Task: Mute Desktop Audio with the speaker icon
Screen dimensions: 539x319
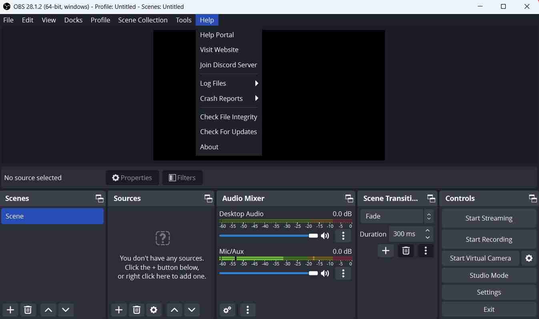Action: pyautogui.click(x=325, y=236)
